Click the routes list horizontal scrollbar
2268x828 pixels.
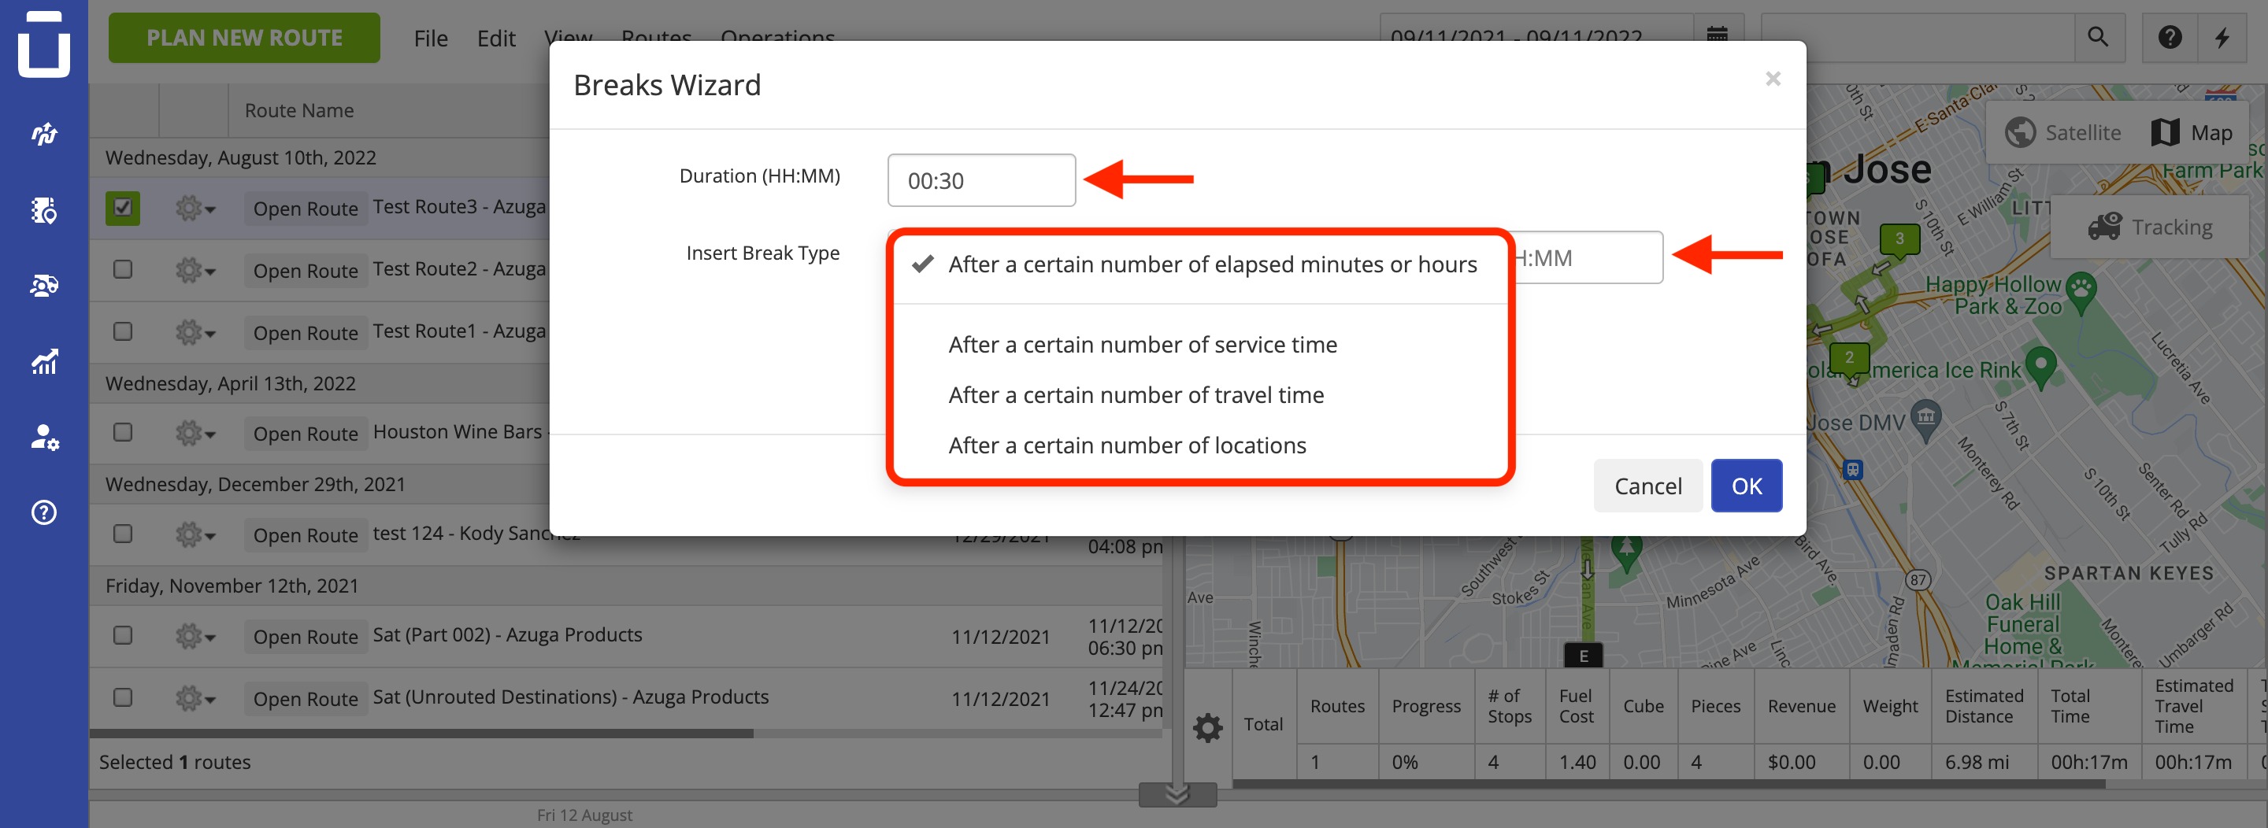pos(421,734)
